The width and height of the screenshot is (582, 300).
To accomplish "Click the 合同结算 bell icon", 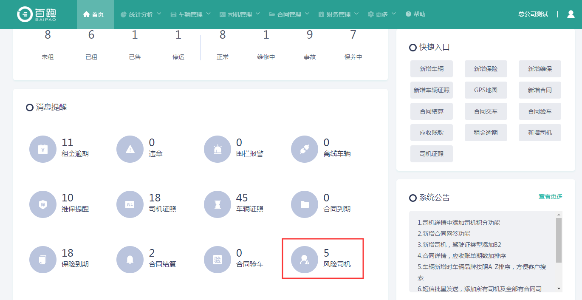I will click(130, 260).
